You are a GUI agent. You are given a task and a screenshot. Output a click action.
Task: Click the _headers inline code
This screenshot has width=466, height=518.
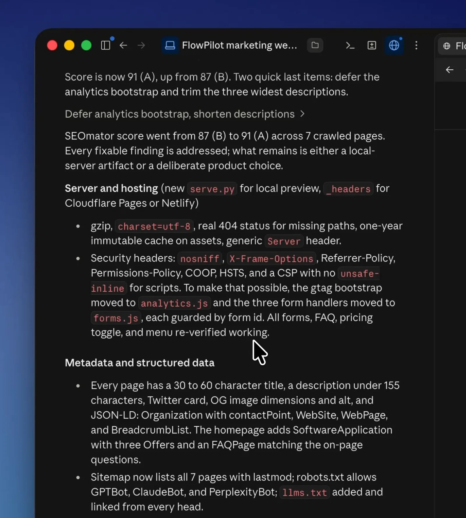click(x=348, y=189)
